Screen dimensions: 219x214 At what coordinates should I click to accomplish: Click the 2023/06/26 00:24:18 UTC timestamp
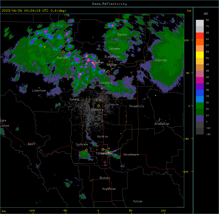[x=25, y=11]
